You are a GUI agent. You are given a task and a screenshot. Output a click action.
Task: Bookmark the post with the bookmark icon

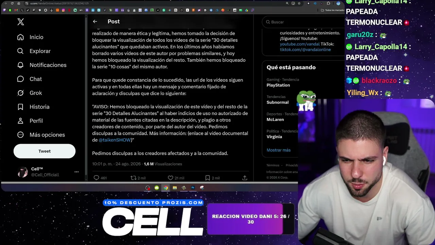pos(207,178)
